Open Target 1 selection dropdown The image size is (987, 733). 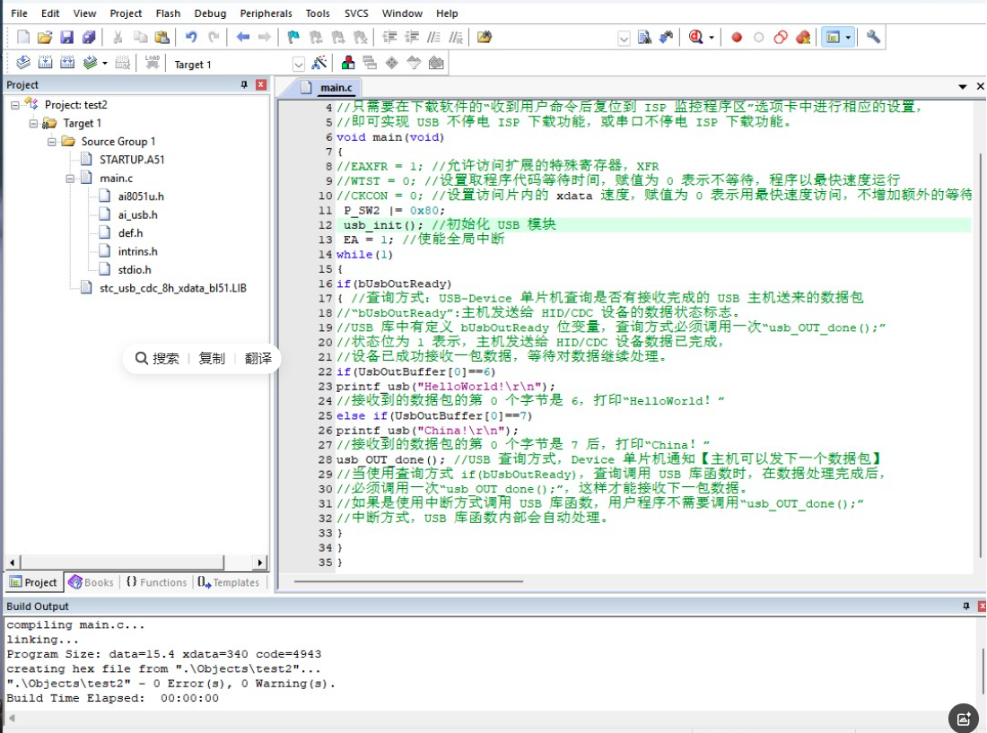point(299,65)
